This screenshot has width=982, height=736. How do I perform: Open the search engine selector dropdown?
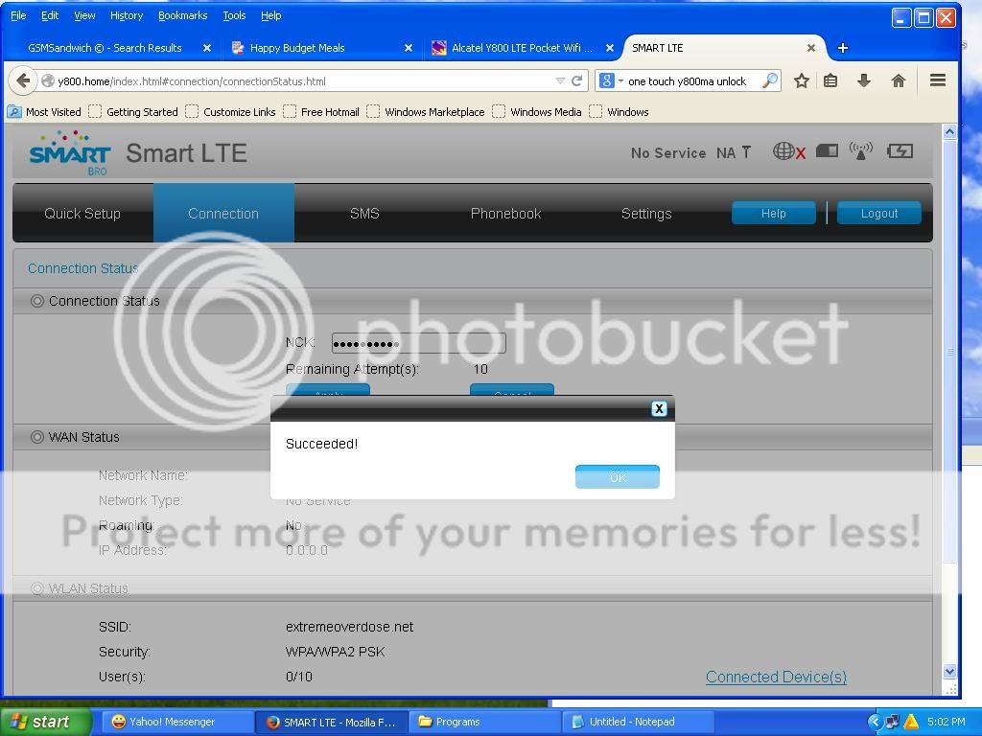pos(611,81)
